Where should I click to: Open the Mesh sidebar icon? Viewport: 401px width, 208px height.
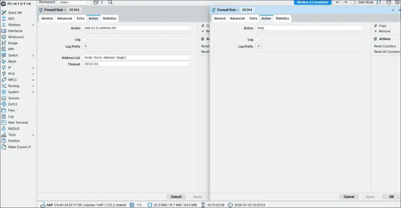point(4,61)
